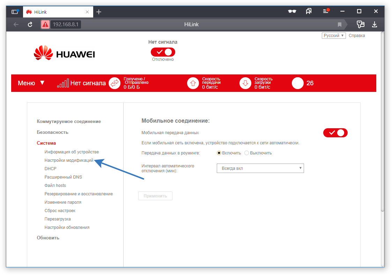Image resolution: width=392 pixels, height=275 pixels.
Task: Open Настройки модификаций in sidebar
Action: click(x=69, y=160)
